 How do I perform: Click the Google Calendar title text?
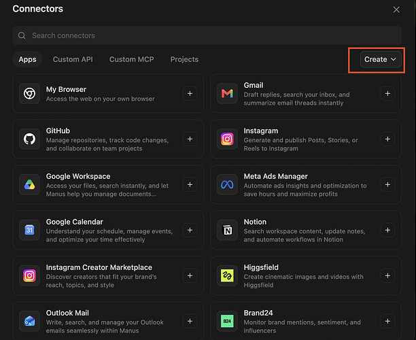74,222
